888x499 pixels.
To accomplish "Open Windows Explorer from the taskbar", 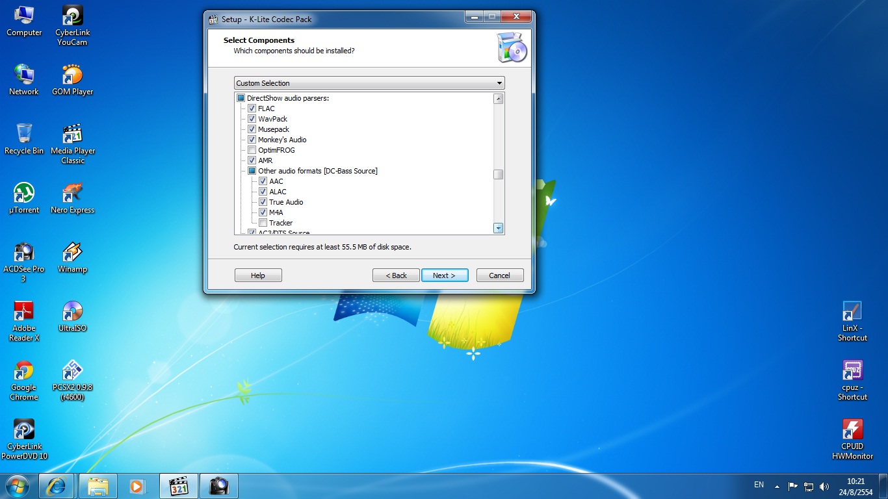I will pyautogui.click(x=98, y=485).
